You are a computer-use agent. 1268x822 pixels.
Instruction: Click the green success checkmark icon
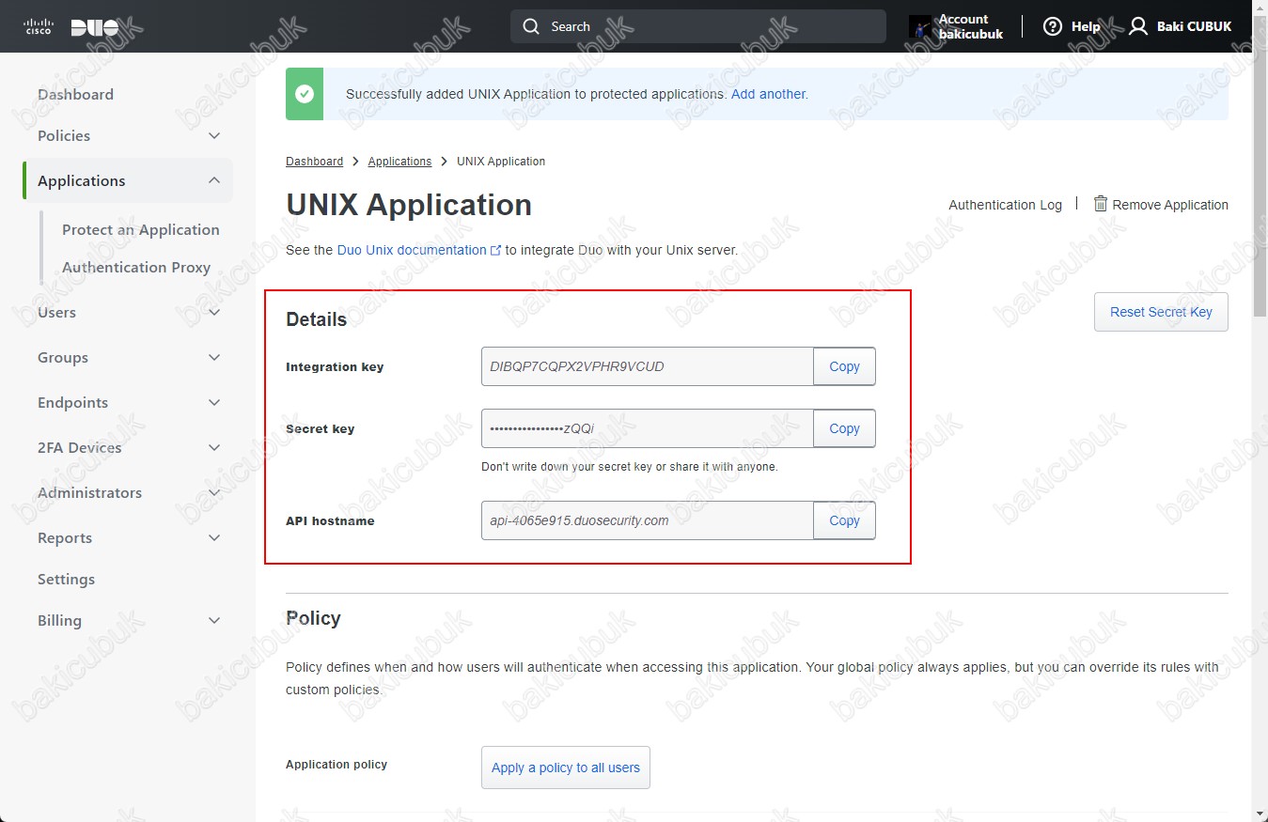tap(305, 94)
